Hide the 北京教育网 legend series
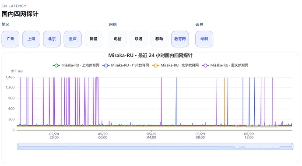Viewport: 302px width, 166px height. [x=176, y=65]
